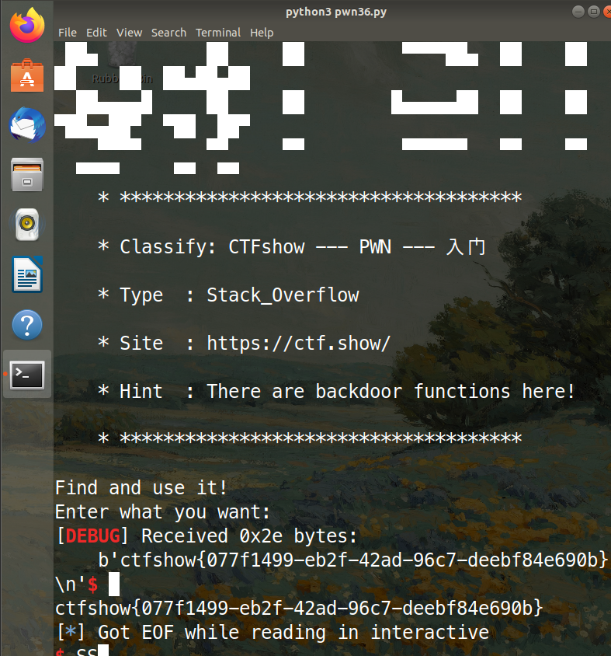This screenshot has height=656, width=611.
Task: Launch Rhythmbox music player icon
Action: (x=27, y=225)
